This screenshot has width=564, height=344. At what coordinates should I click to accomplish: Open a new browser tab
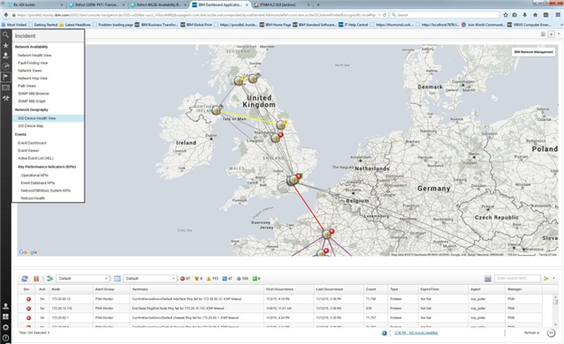point(318,4)
